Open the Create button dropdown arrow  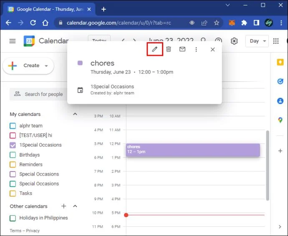pos(46,66)
